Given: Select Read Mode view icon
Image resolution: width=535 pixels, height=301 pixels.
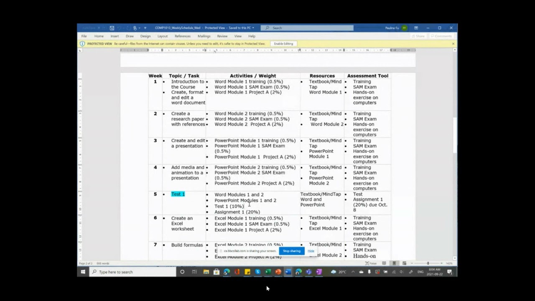Looking at the screenshot, I should tap(384, 263).
